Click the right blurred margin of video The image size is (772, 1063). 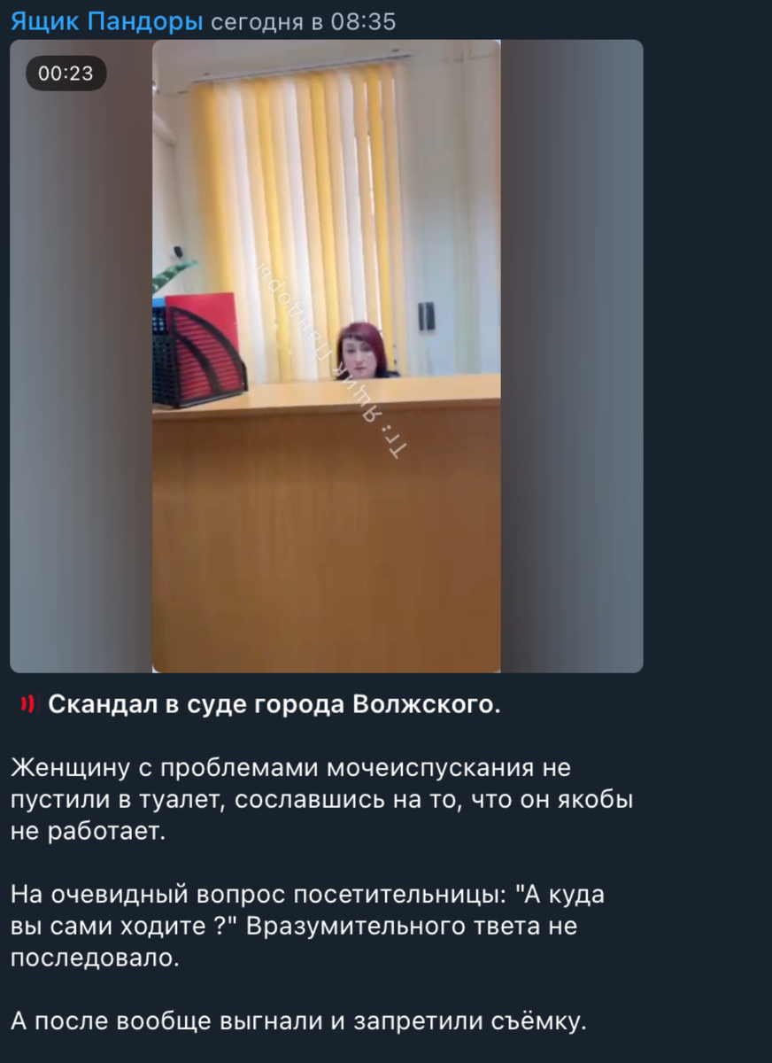(572, 356)
